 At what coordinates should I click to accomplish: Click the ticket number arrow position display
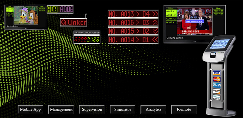(87, 37)
